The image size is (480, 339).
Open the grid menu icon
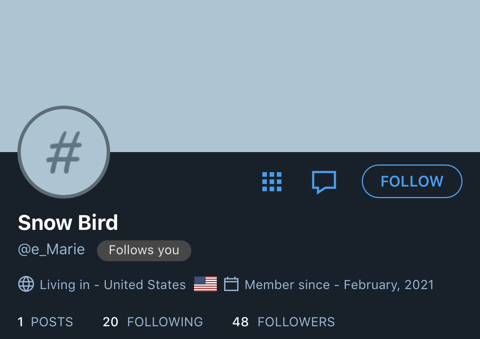(272, 181)
